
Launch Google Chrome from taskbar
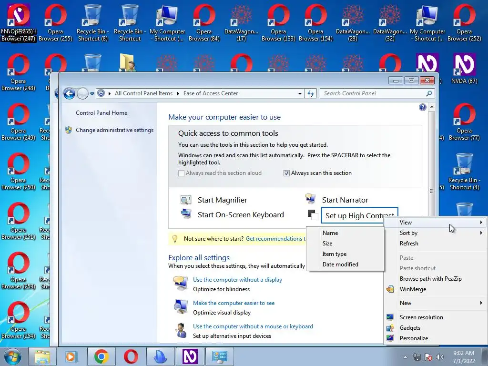(101, 356)
